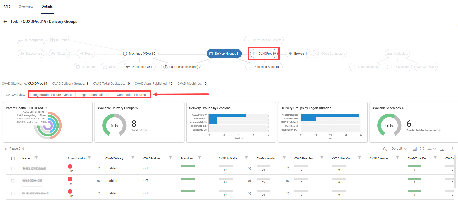This screenshot has width=458, height=201.
Task: Click the Available Machines 60% gauge
Action: click(x=389, y=125)
